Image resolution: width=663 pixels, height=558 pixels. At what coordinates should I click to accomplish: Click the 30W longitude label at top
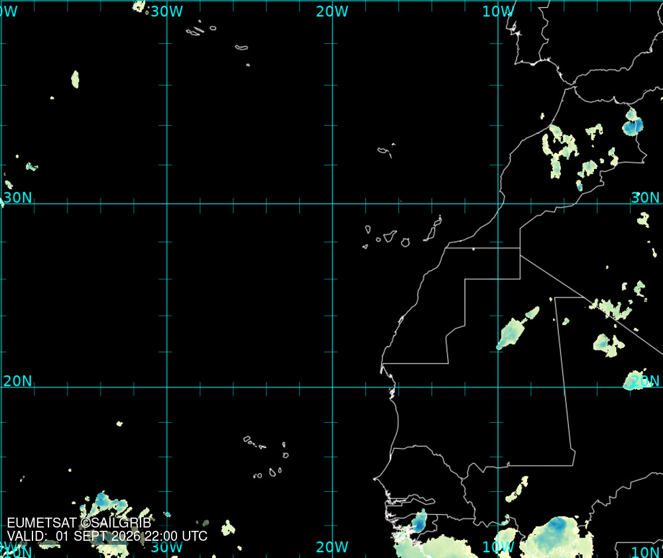pyautogui.click(x=166, y=11)
